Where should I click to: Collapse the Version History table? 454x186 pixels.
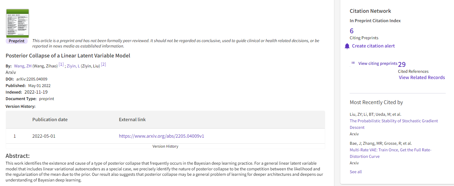coord(165,146)
